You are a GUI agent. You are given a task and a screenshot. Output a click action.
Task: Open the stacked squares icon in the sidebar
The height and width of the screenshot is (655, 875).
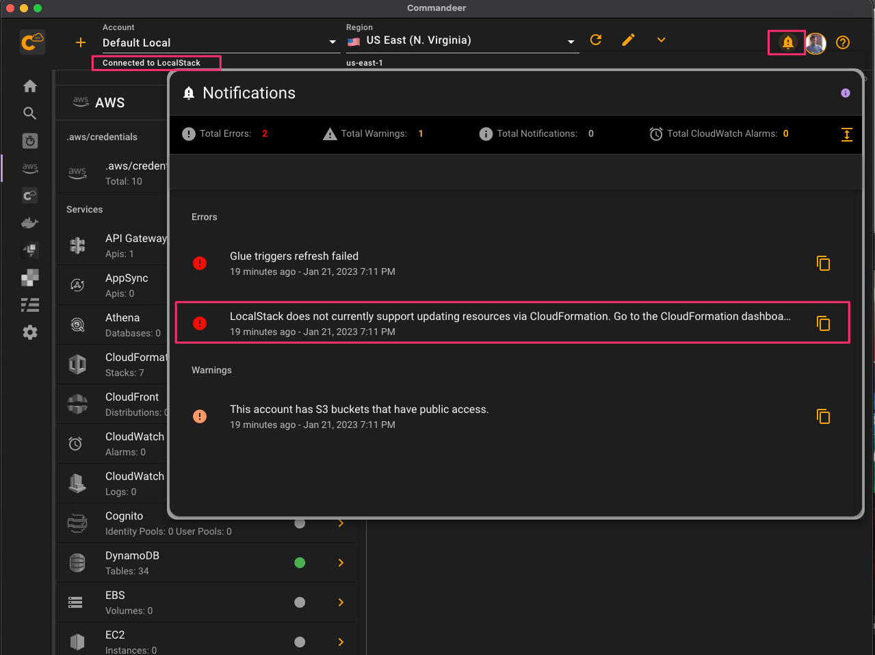click(x=29, y=250)
